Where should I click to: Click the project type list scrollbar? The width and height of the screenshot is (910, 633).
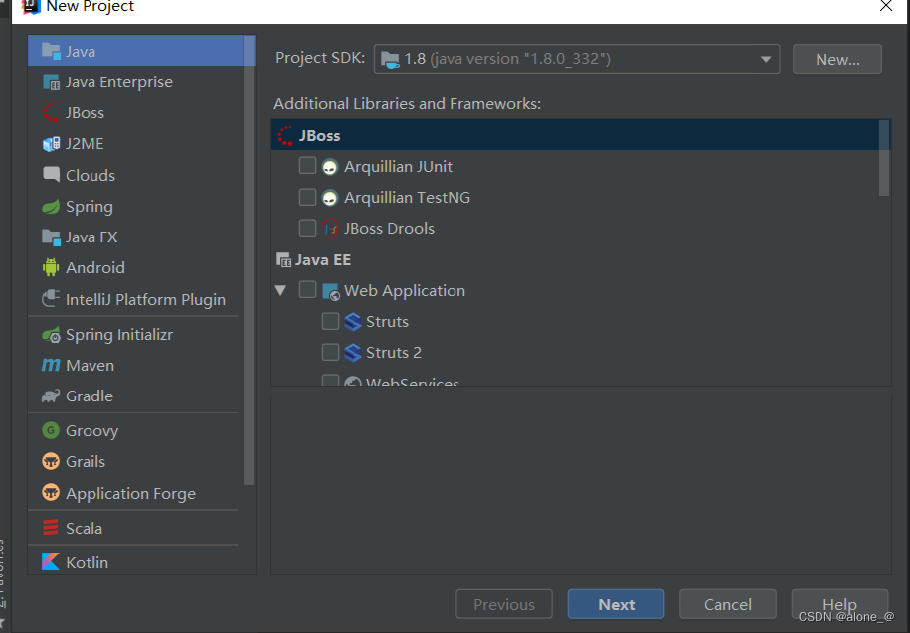[x=249, y=259]
